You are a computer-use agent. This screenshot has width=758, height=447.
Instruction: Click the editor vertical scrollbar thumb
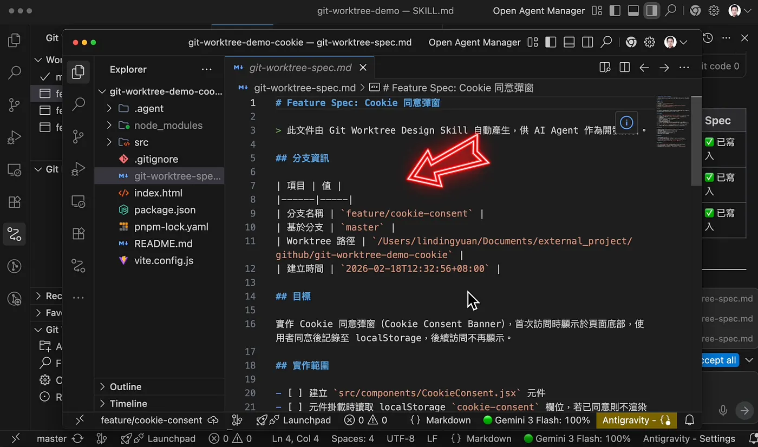point(696,142)
